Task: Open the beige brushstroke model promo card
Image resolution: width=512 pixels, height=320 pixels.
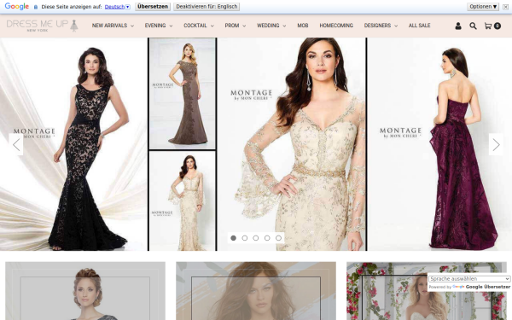Action: point(256,291)
